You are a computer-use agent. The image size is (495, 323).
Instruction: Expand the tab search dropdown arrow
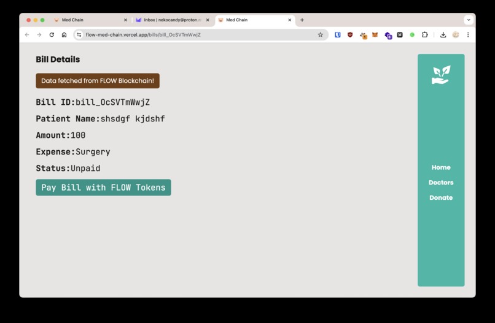click(469, 20)
